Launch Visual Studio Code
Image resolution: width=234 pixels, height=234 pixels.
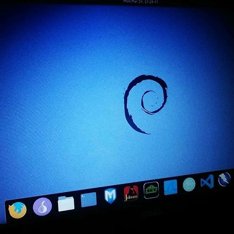(x=207, y=181)
